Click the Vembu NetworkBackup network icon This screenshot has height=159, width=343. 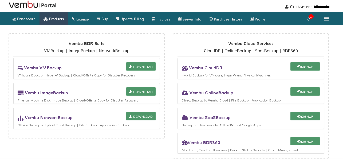click(x=21, y=118)
